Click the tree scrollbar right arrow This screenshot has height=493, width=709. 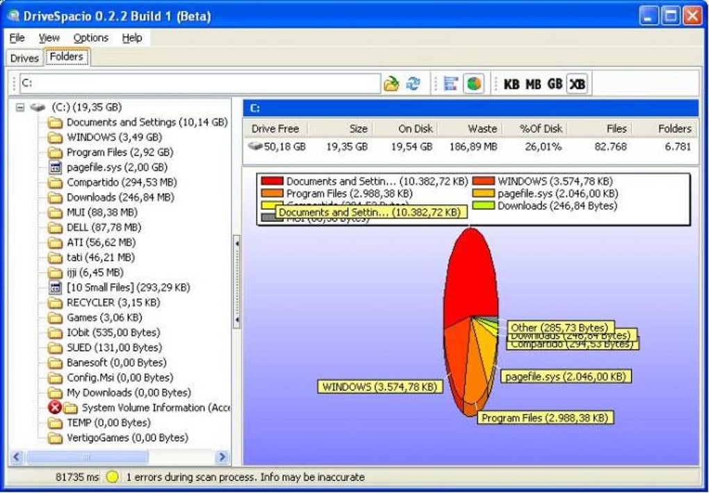pos(222,457)
